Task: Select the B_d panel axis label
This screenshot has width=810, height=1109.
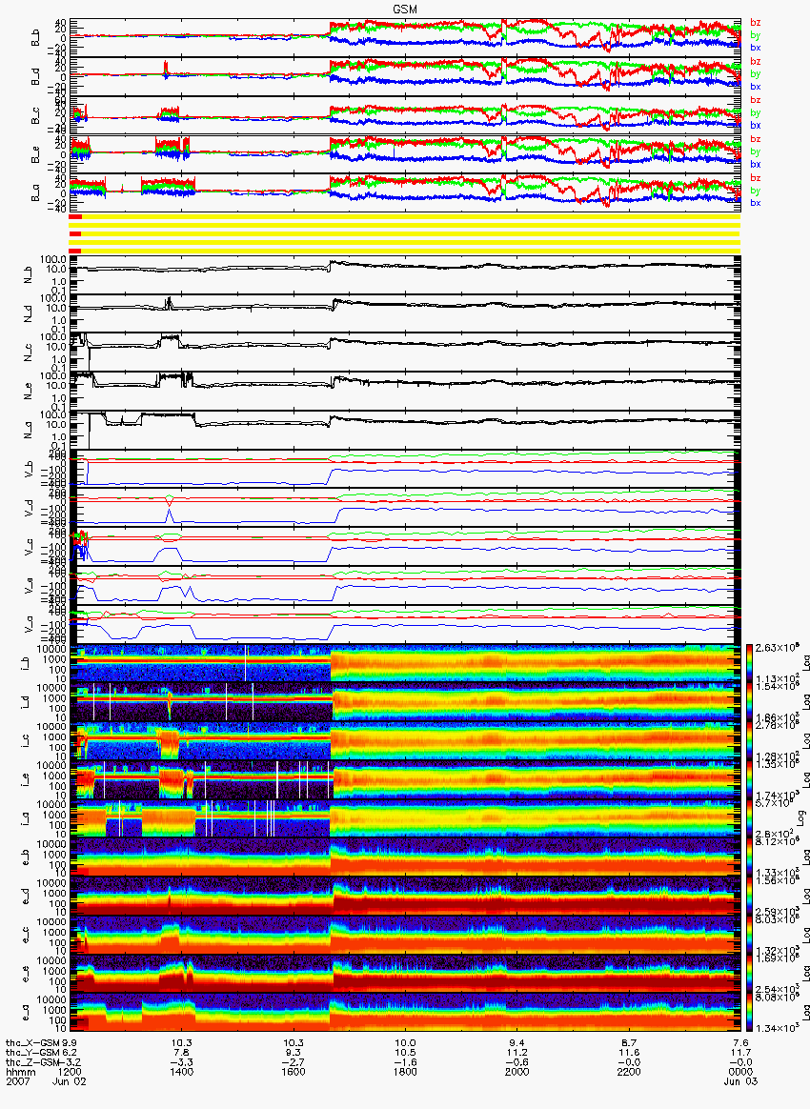Action: coord(35,77)
